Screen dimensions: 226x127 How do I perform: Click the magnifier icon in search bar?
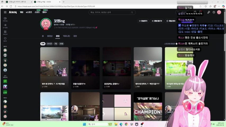point(132,12)
